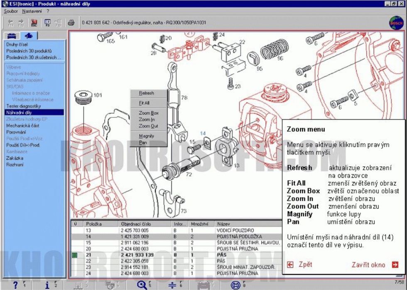Select 'Porovnání' in sidebar
Image resolution: width=407 pixels, height=290 pixels.
tap(16, 132)
